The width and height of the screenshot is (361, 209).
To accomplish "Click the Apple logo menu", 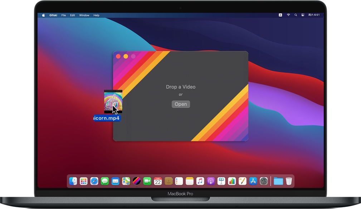I will 44,15.
